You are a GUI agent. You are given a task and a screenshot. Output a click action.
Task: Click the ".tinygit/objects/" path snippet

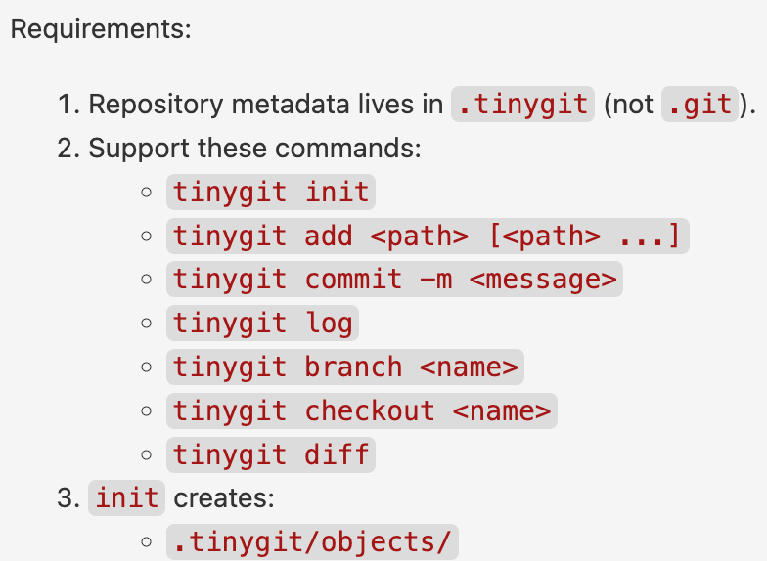tap(312, 541)
